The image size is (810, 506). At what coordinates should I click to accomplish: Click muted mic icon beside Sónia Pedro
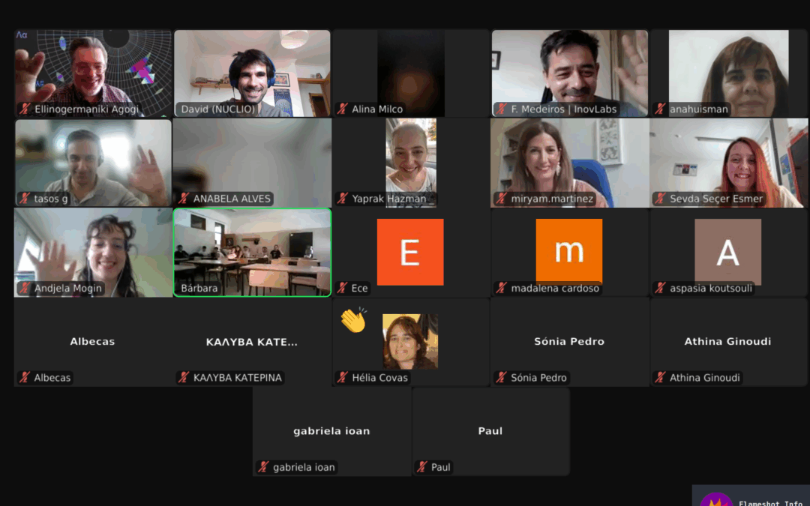(x=502, y=377)
